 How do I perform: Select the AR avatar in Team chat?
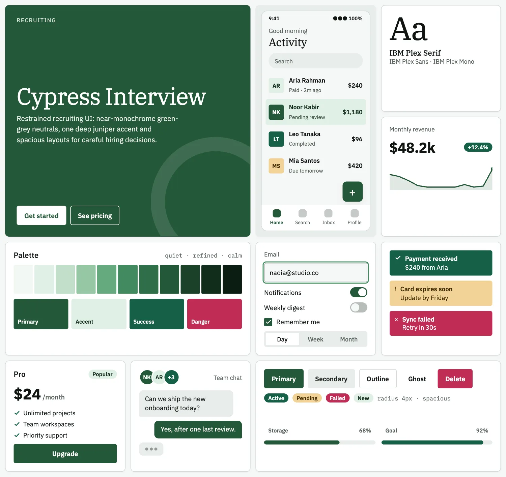tap(159, 377)
